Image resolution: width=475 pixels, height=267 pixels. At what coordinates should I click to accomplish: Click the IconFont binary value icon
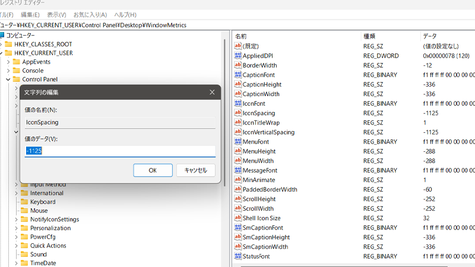(x=238, y=103)
